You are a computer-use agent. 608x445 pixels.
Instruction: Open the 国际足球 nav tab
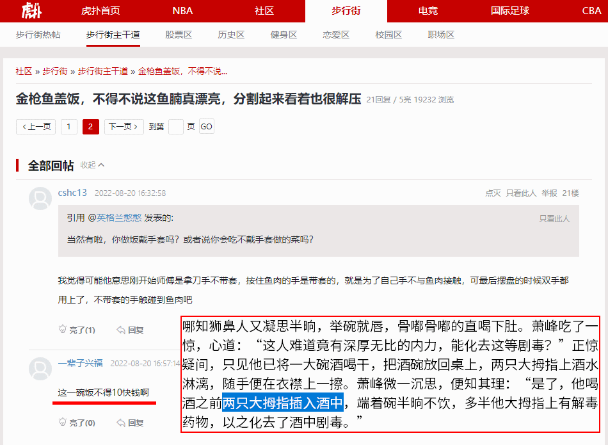(x=510, y=11)
